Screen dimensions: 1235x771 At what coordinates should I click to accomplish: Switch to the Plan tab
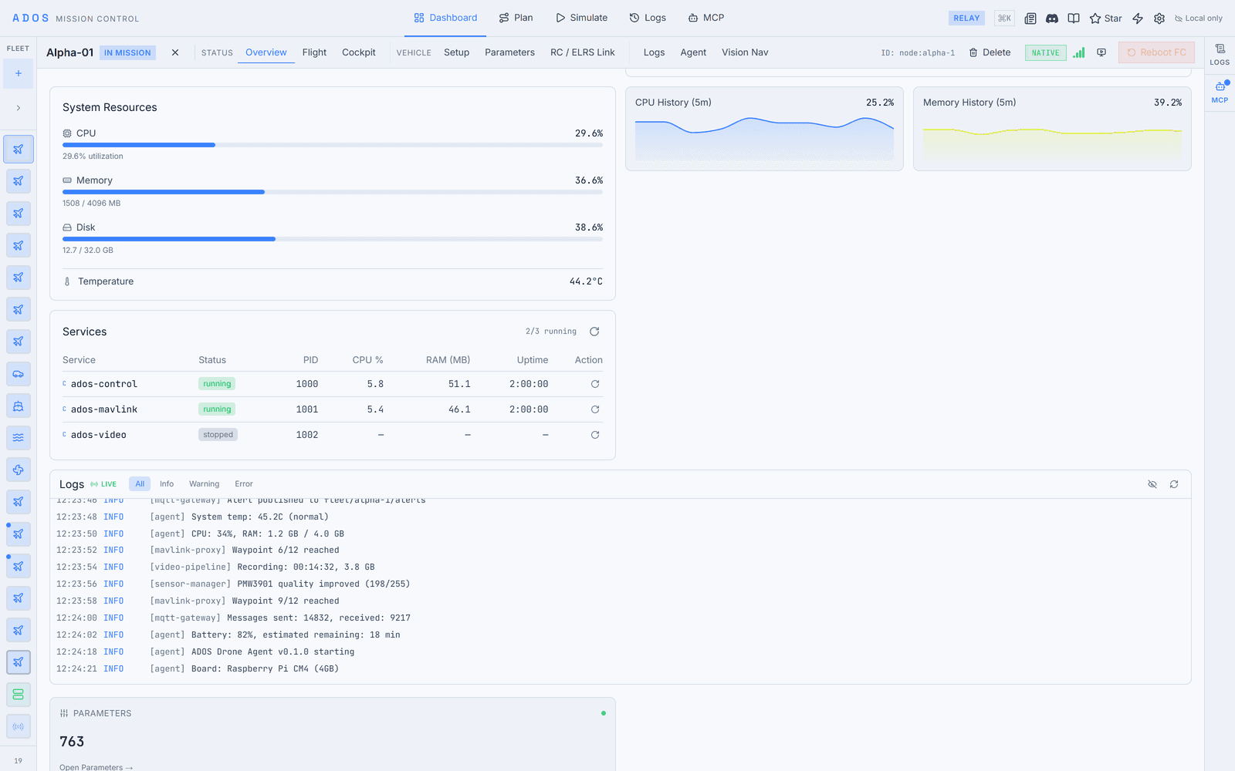click(516, 18)
